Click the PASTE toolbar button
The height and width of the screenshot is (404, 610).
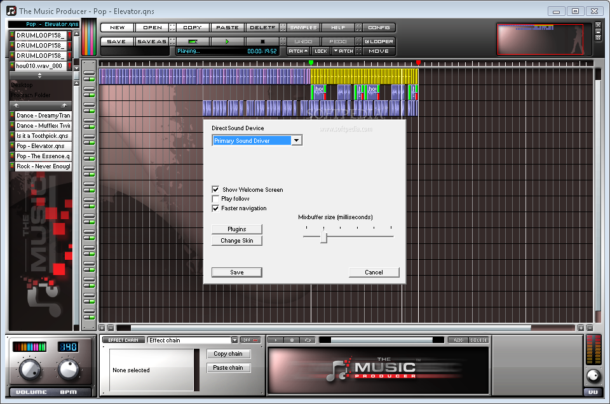(x=227, y=27)
